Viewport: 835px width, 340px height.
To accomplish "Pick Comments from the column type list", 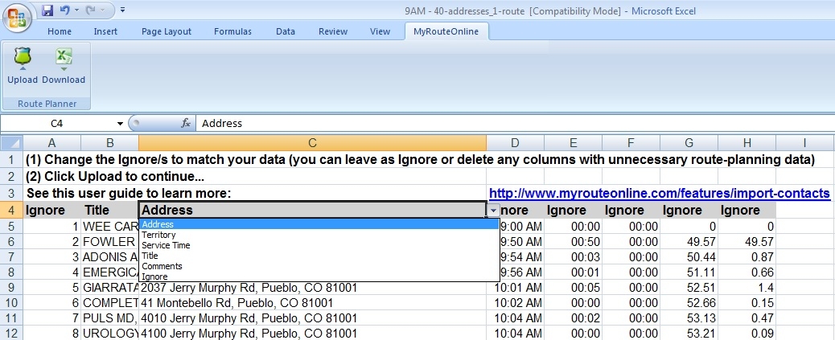I will tap(162, 266).
